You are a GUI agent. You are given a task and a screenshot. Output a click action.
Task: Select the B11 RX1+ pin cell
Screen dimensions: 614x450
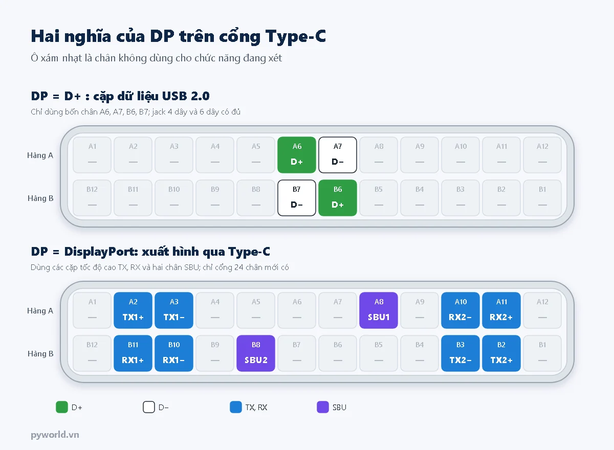coord(133,353)
